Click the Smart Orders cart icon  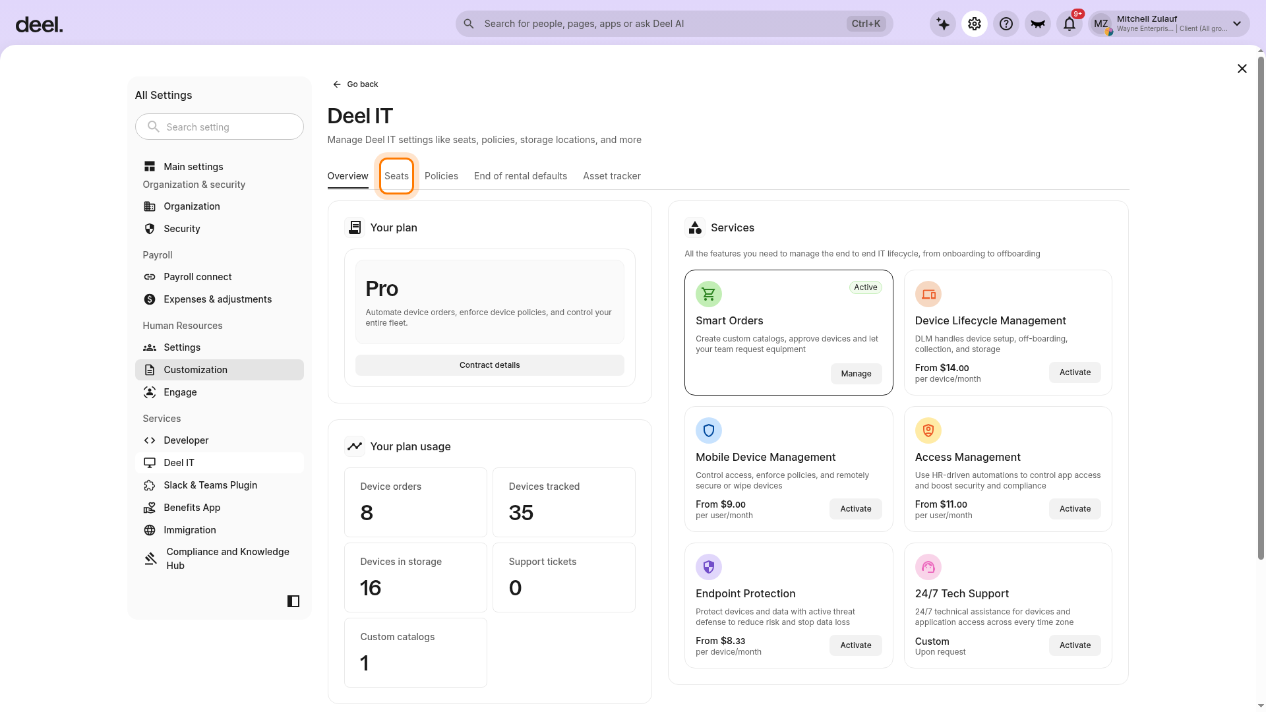click(709, 294)
